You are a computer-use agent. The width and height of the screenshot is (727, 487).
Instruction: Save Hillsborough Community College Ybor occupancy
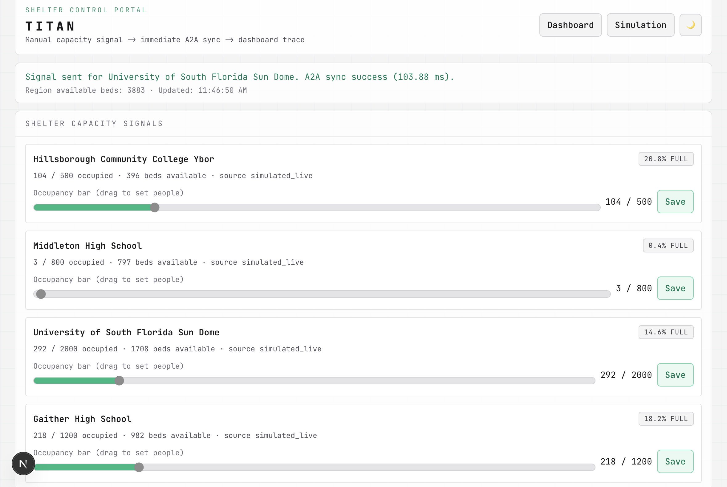click(675, 202)
